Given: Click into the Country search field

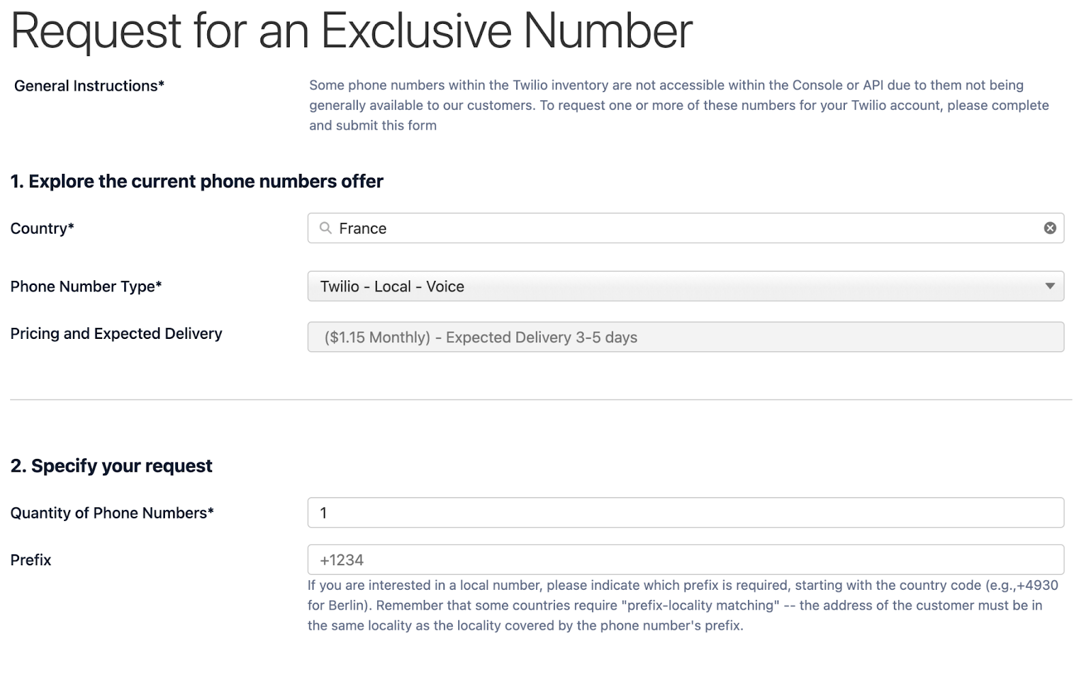Looking at the screenshot, I should pyautogui.click(x=685, y=228).
